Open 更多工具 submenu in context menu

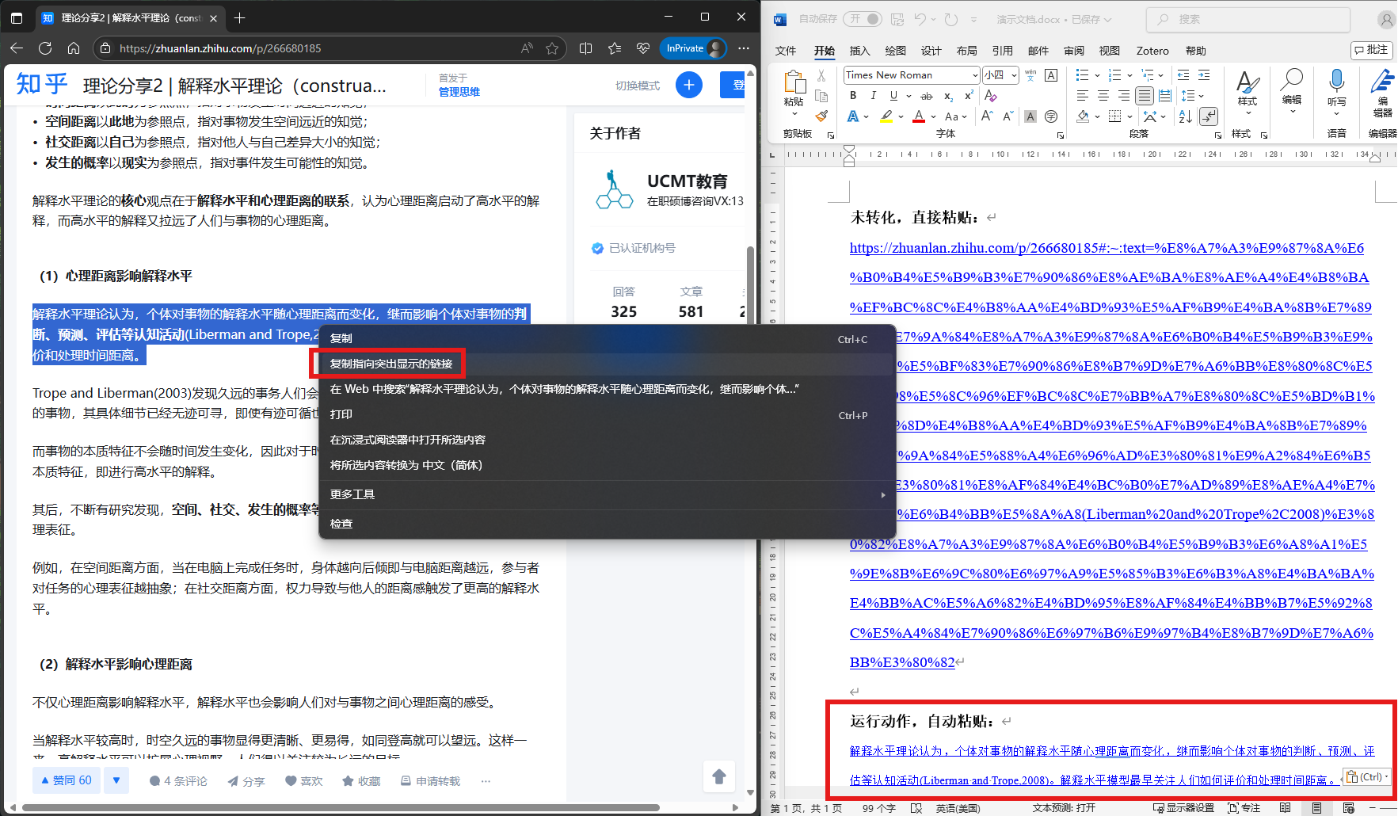[607, 494]
